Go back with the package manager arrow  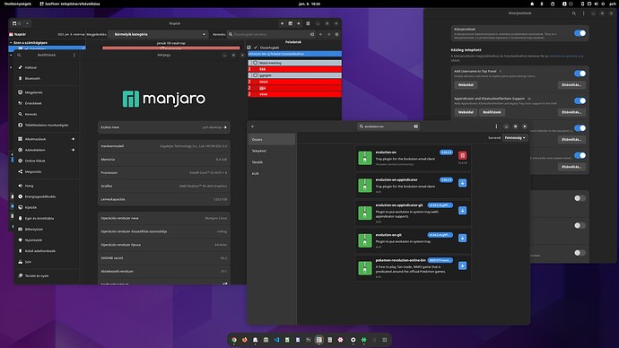pos(253,126)
